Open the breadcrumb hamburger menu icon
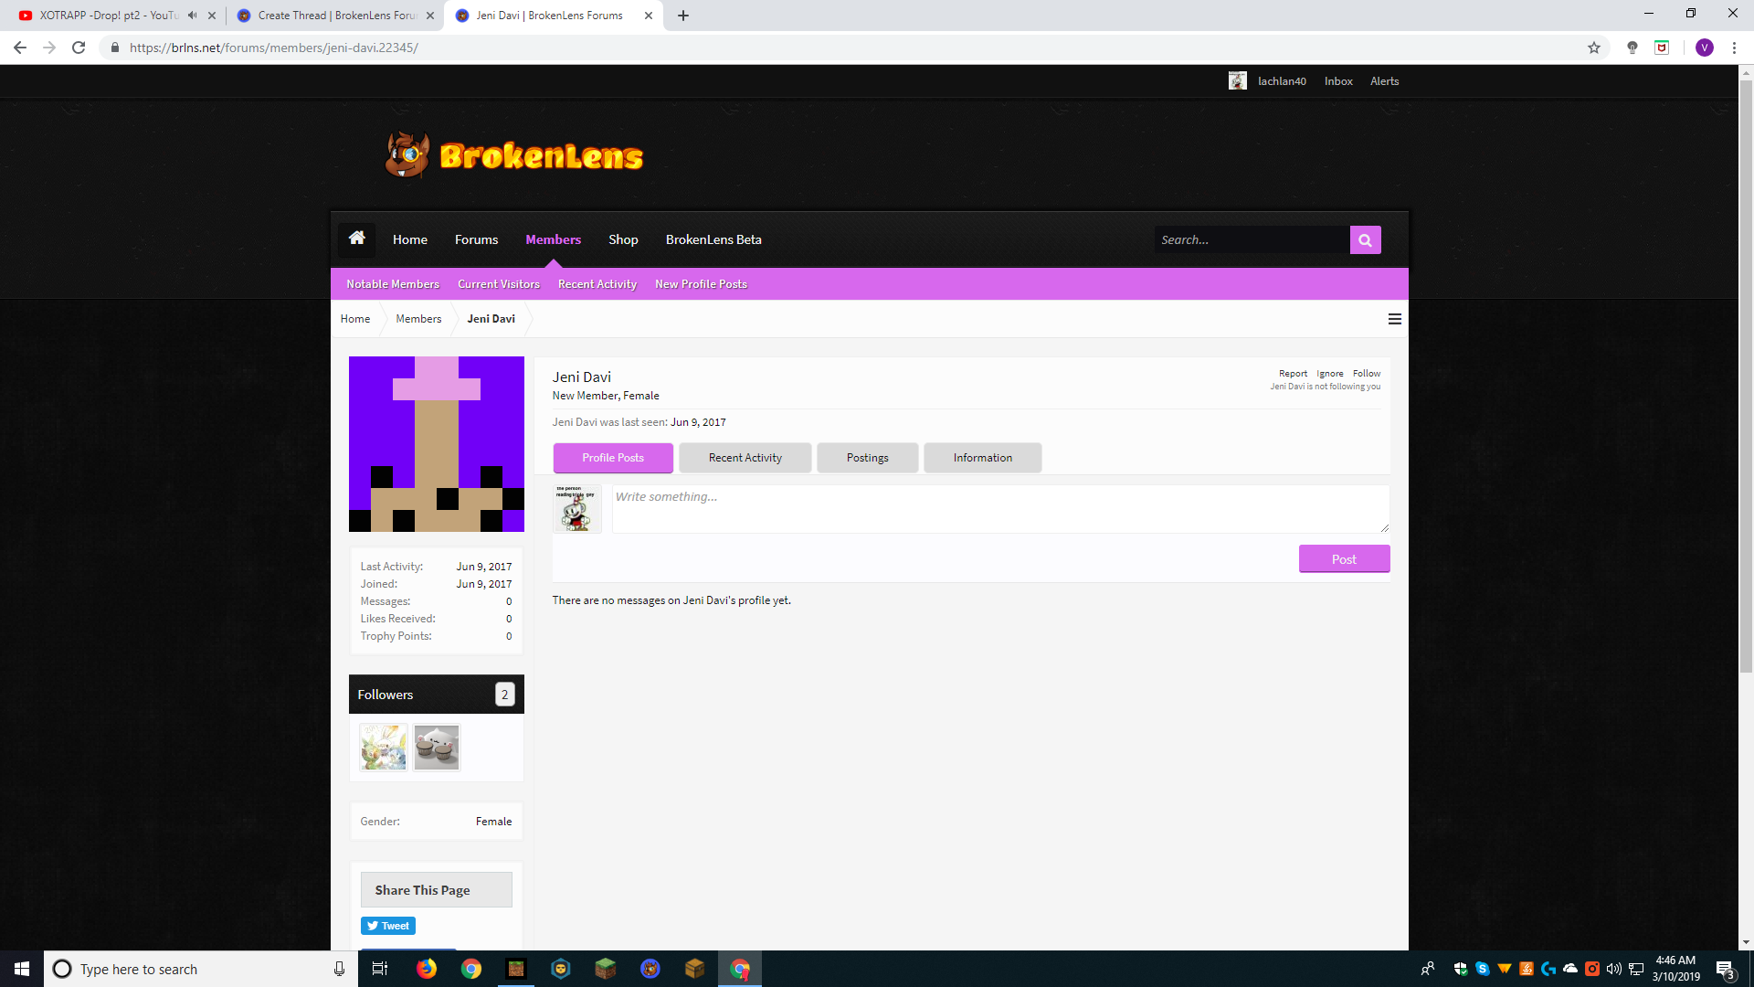Image resolution: width=1754 pixels, height=987 pixels. (1394, 319)
